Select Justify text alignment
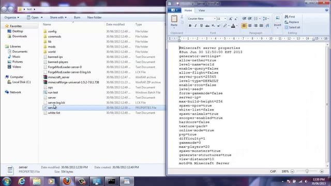Viewport: 331px width, 186px height. (261, 26)
